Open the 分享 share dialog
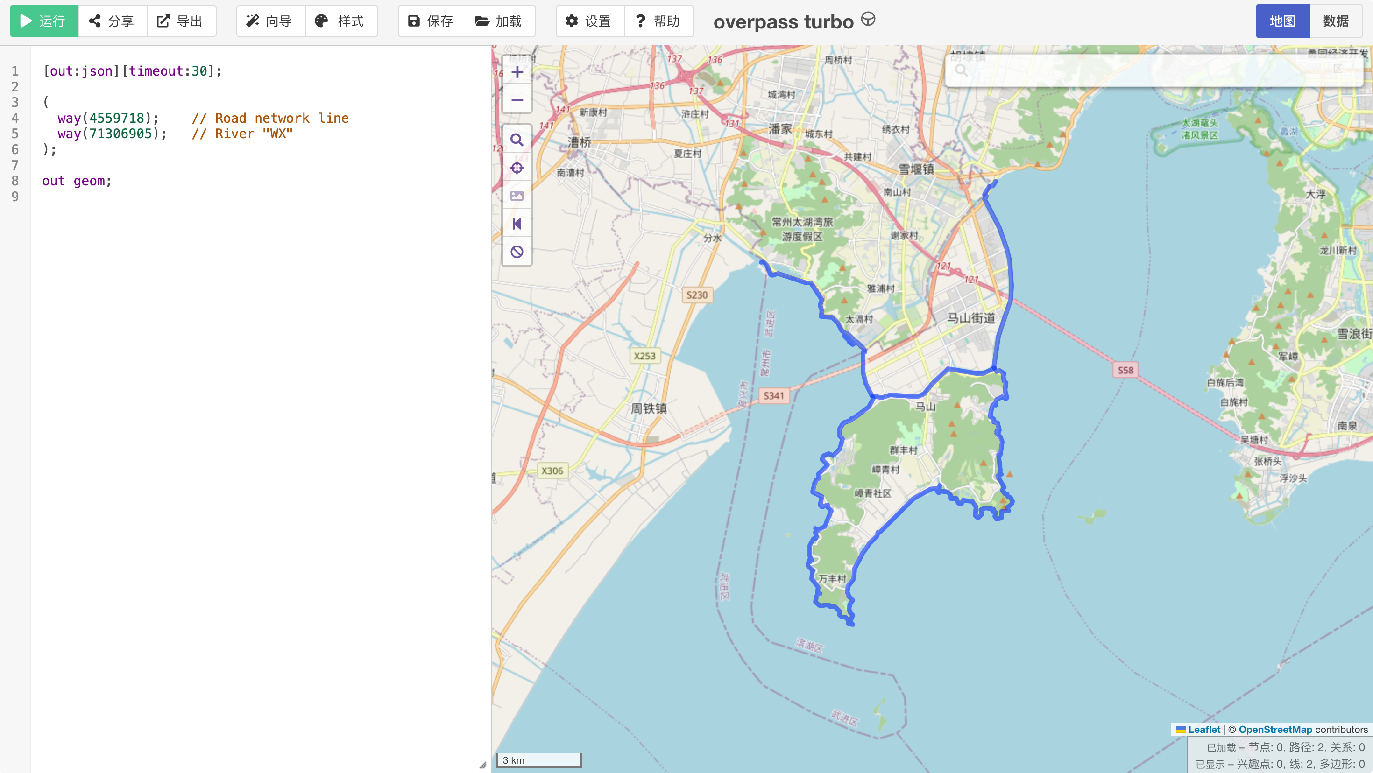Viewport: 1373px width, 773px height. tap(113, 21)
